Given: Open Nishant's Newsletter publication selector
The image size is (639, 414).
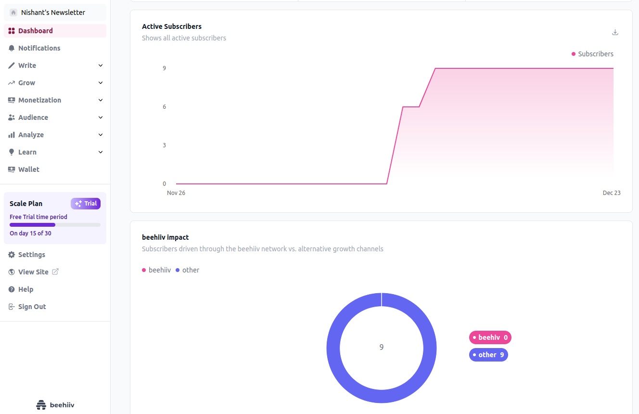Looking at the screenshot, I should pos(53,13).
